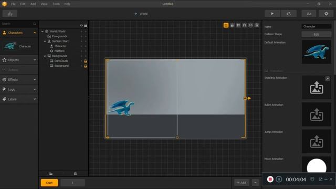Click the trash icon below the outliner
Screen dimensions: 336x189
coord(75,174)
